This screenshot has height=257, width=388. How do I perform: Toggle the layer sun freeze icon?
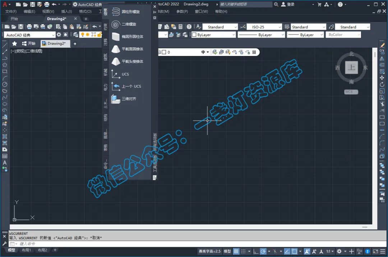pos(88,34)
